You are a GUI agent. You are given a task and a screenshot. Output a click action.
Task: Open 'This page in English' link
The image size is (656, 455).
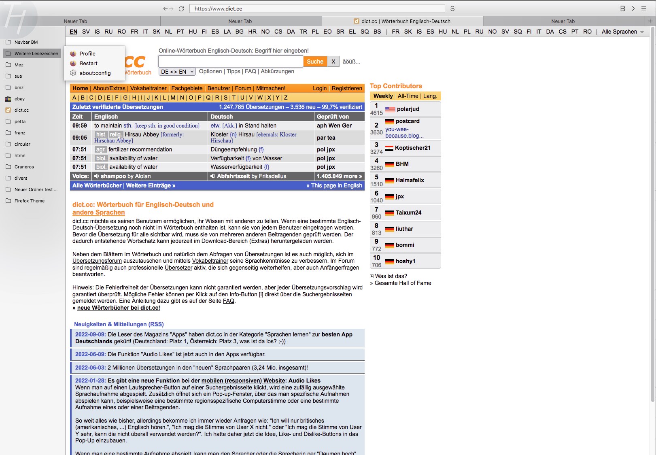click(x=337, y=185)
